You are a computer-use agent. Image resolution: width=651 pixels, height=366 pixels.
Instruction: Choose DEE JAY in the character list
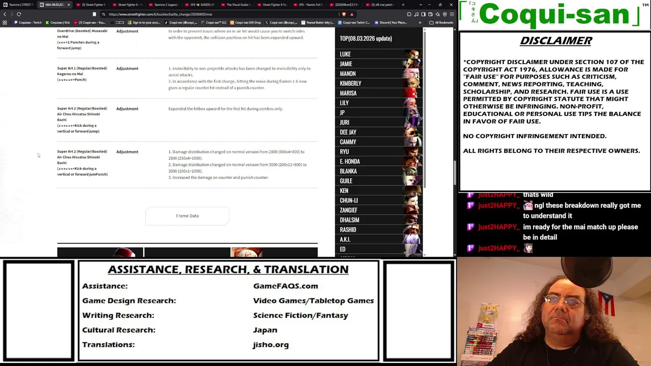[378, 132]
